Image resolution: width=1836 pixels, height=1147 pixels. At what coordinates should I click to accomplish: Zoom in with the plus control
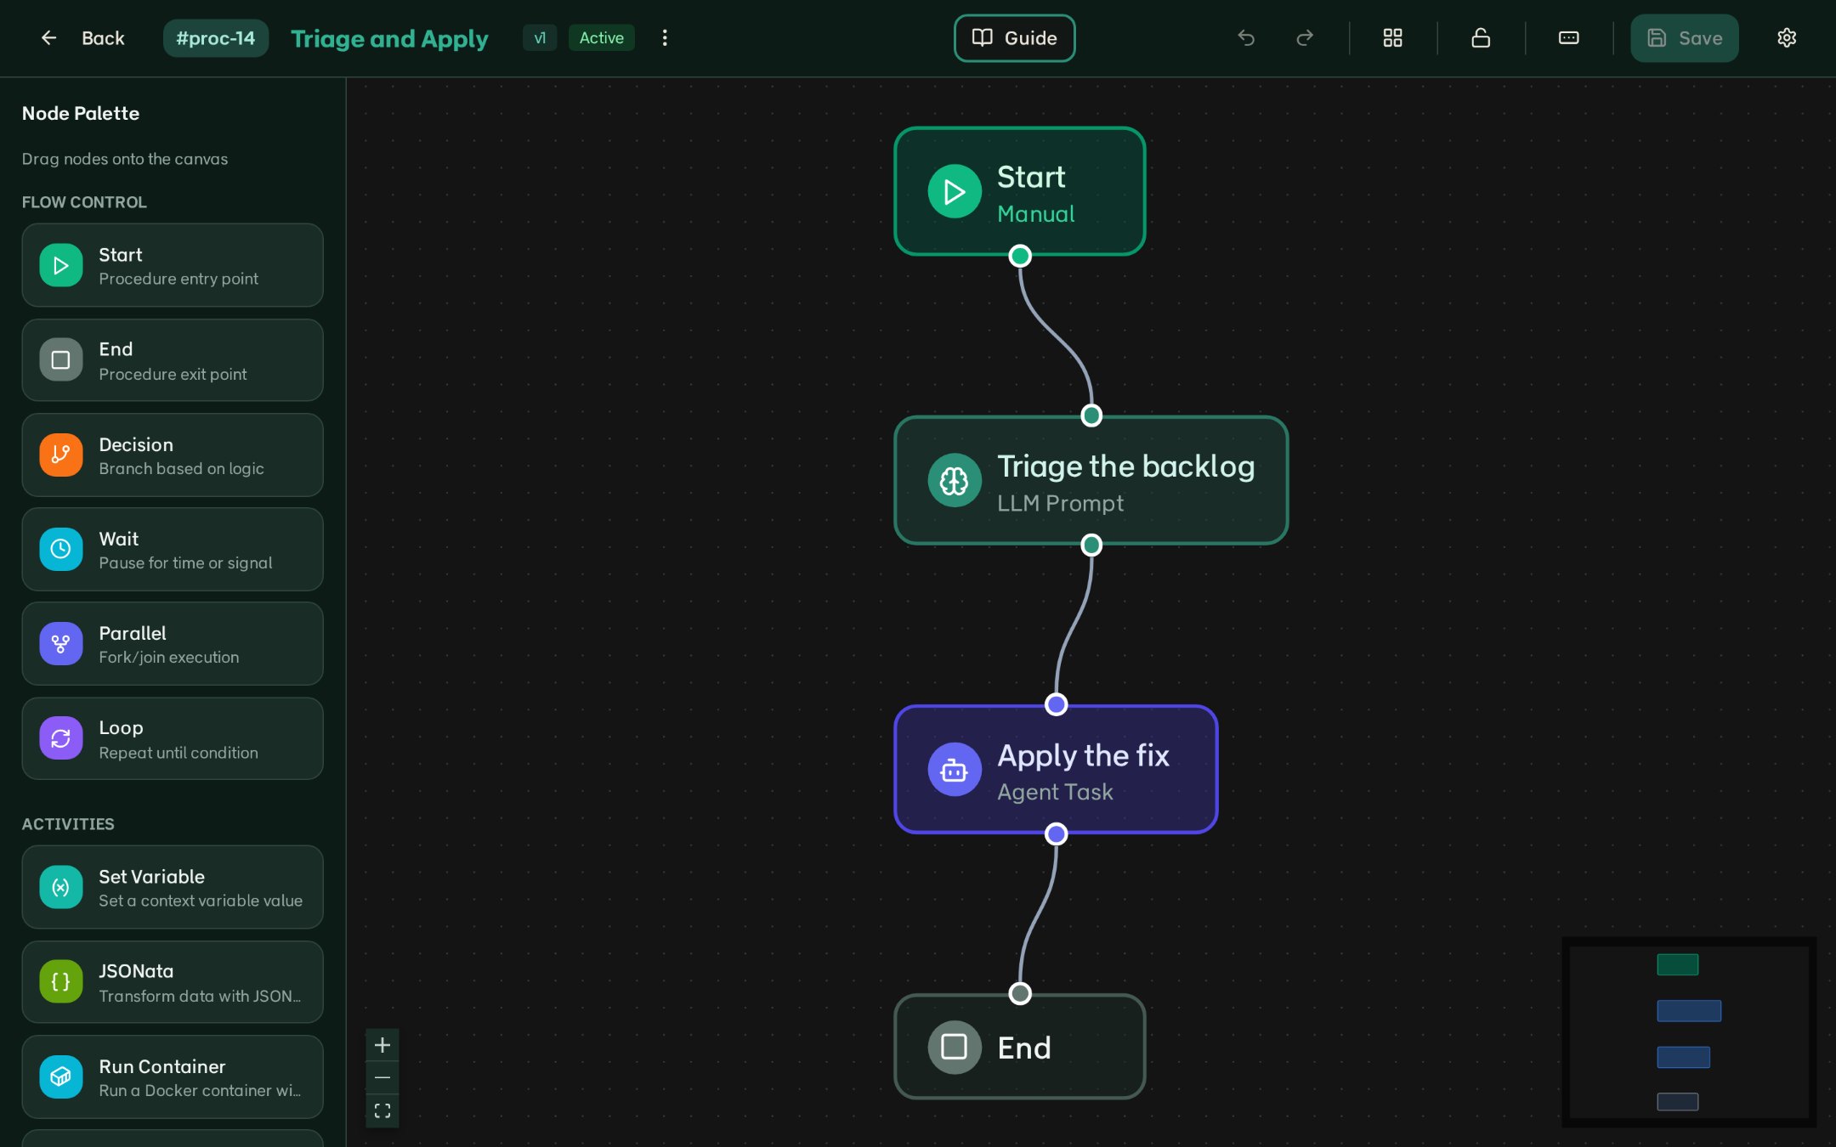382,1045
